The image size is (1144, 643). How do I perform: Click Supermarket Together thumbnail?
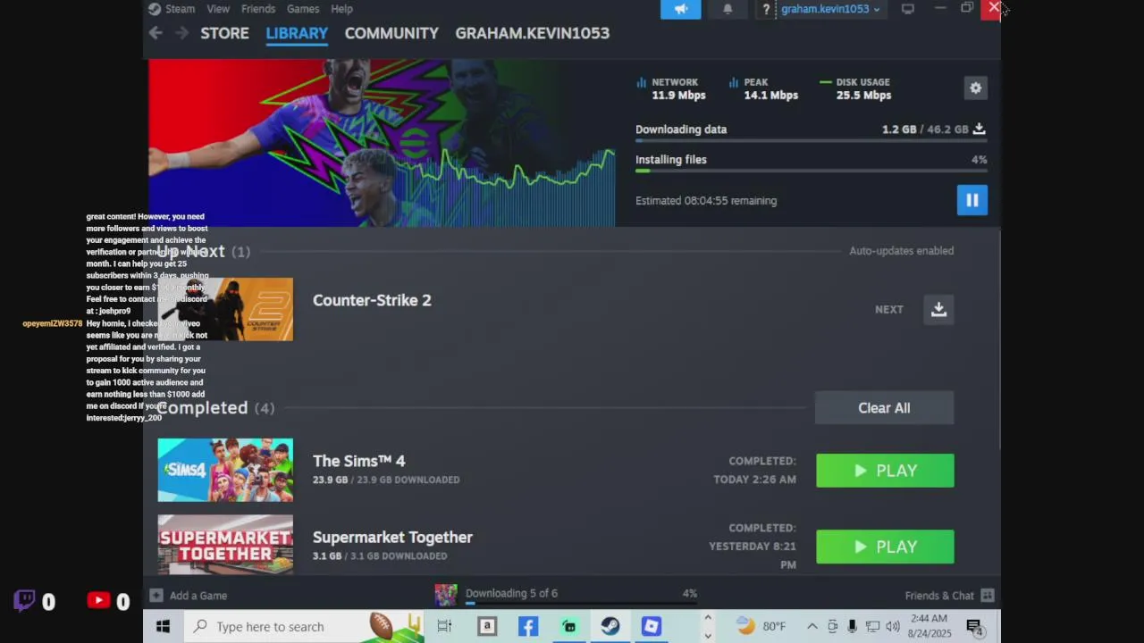tap(225, 545)
